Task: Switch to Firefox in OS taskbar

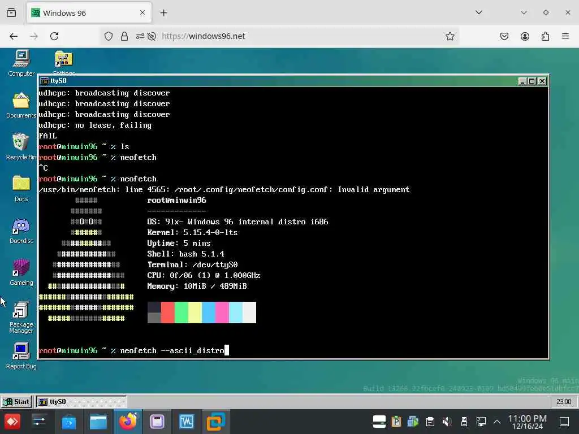Action: (128, 422)
